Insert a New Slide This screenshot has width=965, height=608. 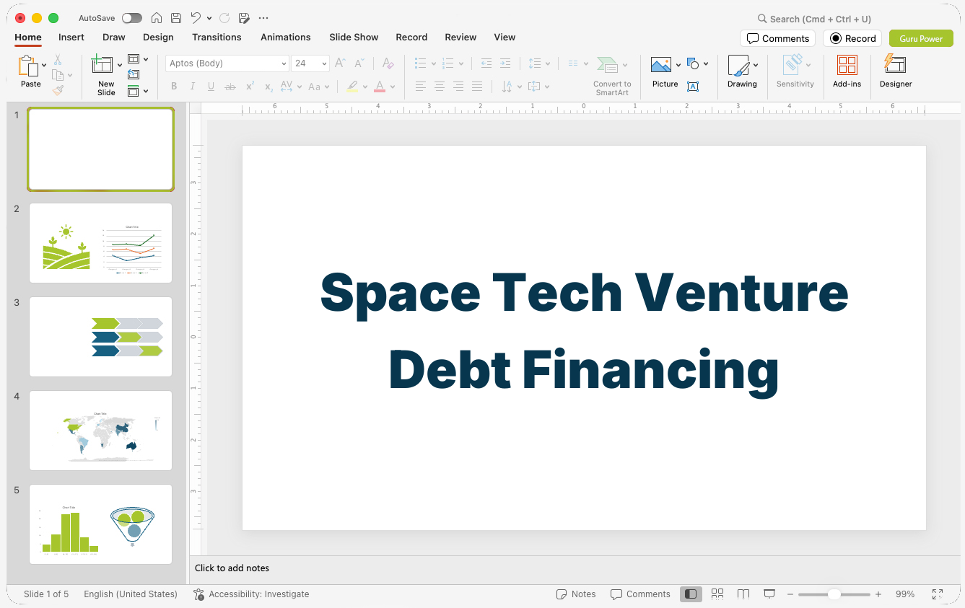pos(102,66)
